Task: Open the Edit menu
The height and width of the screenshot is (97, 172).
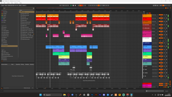Action: [x=4, y=3]
